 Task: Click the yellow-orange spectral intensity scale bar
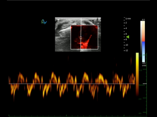[x=137, y=74]
